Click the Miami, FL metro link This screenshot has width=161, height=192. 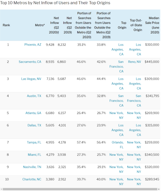tap(34, 155)
